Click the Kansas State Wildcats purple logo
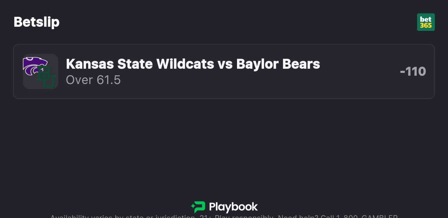The image size is (448, 218). [x=34, y=65]
